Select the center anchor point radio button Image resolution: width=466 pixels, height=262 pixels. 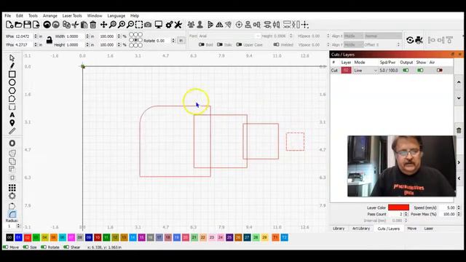[x=135, y=40]
